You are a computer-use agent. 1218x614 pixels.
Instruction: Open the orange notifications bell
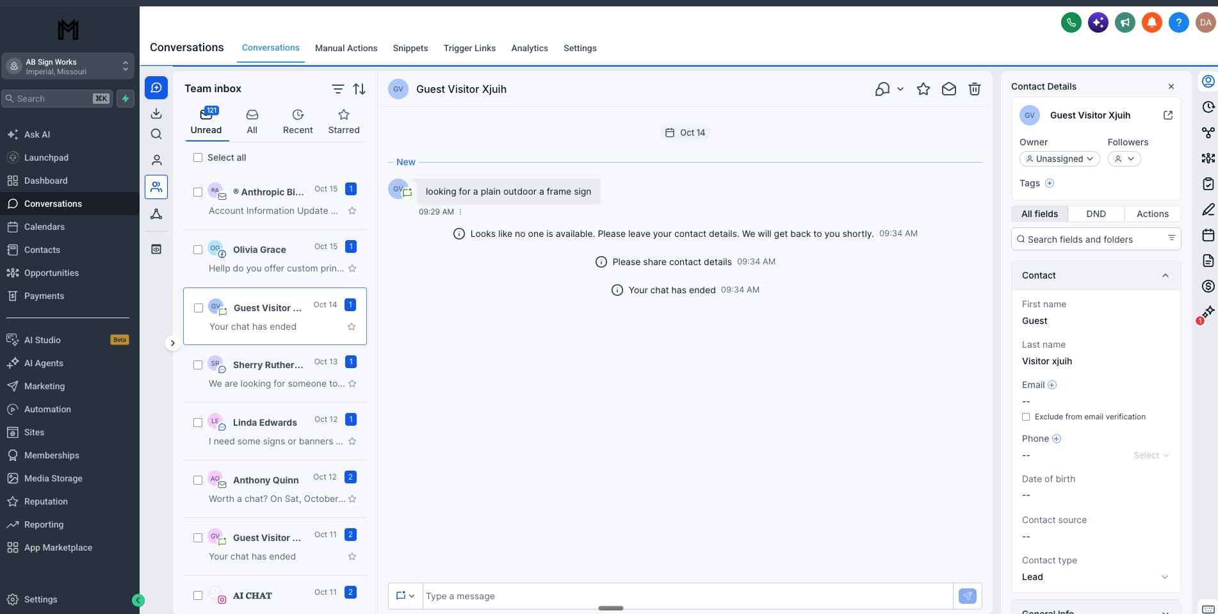pos(1151,22)
